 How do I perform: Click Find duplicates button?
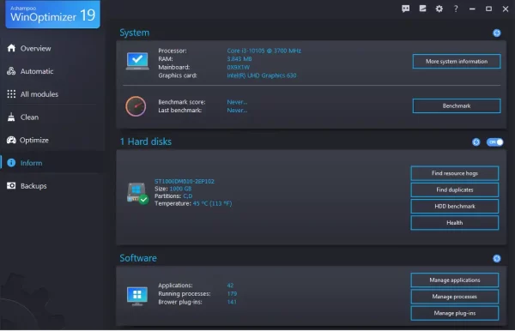[455, 190]
